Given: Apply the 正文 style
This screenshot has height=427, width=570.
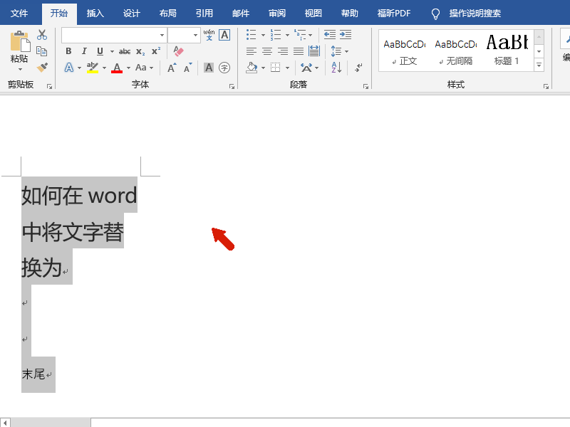Looking at the screenshot, I should (x=405, y=51).
